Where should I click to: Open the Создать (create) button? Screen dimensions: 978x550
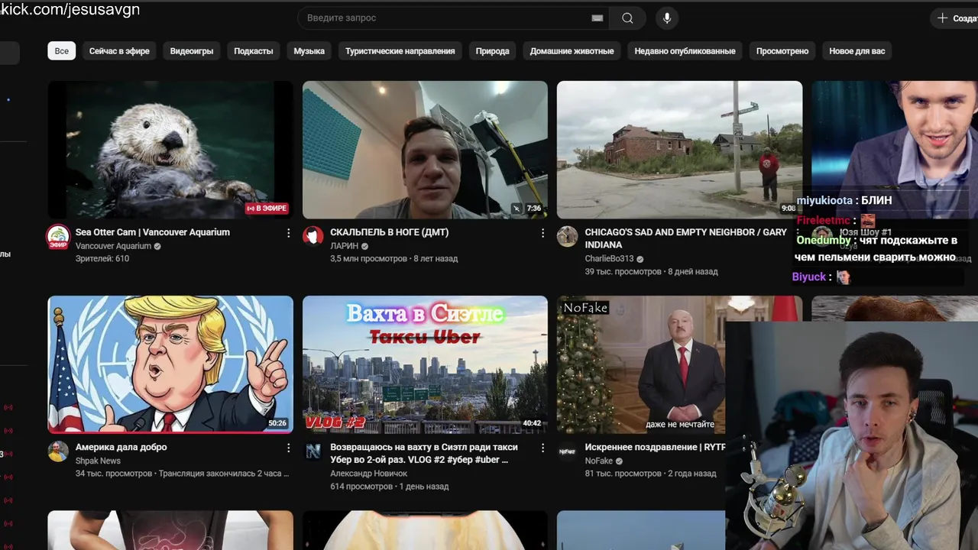click(x=954, y=18)
